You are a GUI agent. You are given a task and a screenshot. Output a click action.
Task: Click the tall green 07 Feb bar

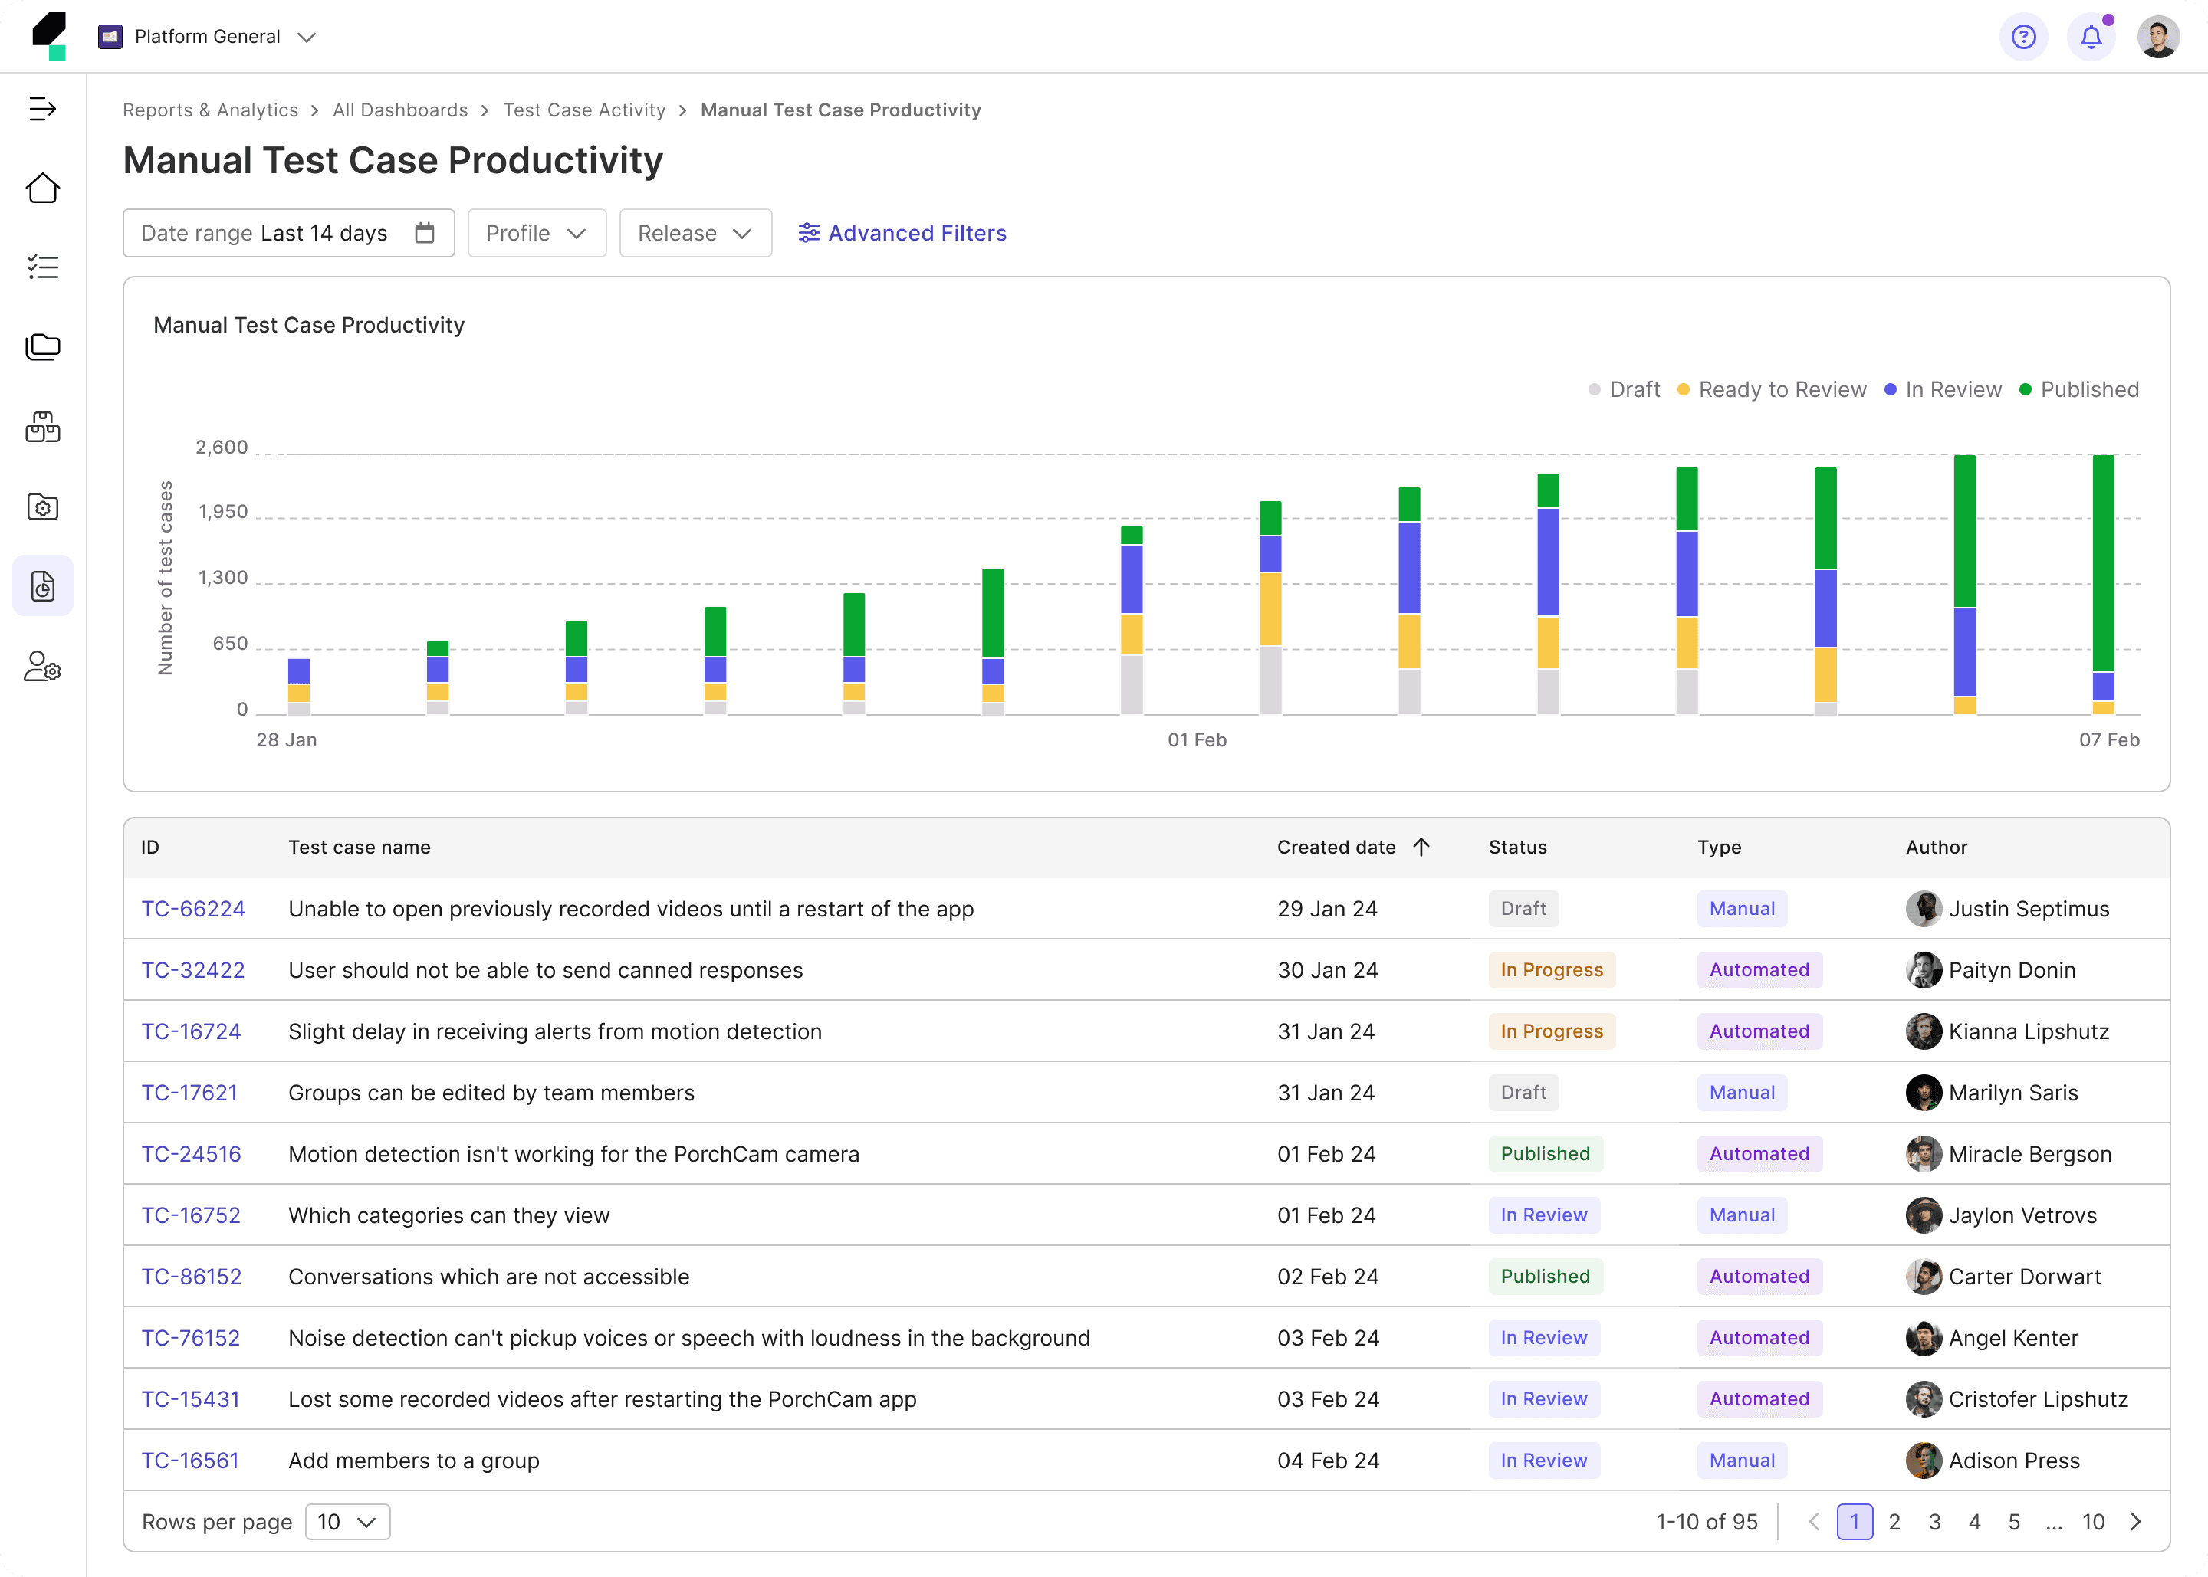click(x=2103, y=563)
